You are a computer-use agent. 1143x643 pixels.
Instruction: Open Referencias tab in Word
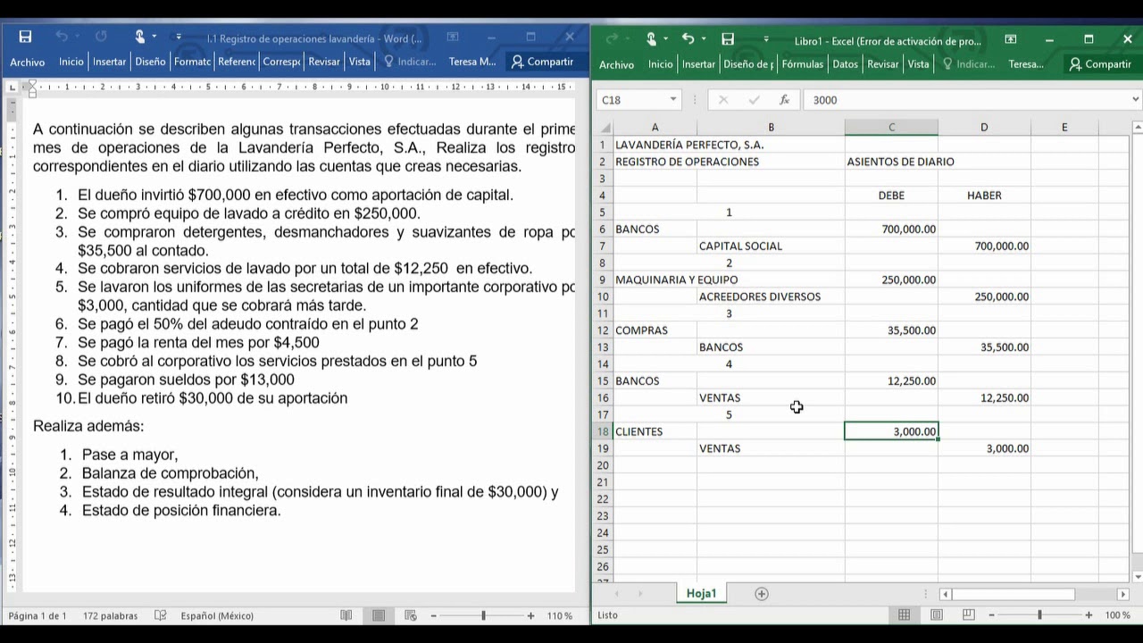point(237,62)
